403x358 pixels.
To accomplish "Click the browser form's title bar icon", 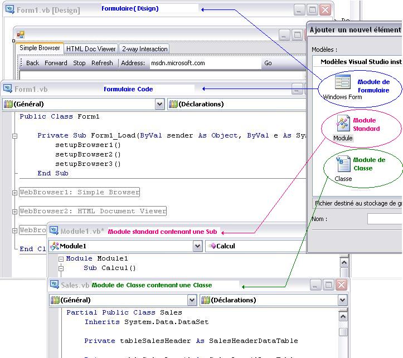I will click(x=20, y=35).
